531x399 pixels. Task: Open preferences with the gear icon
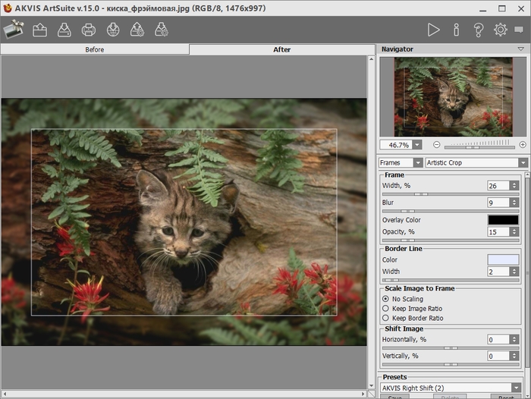point(500,30)
